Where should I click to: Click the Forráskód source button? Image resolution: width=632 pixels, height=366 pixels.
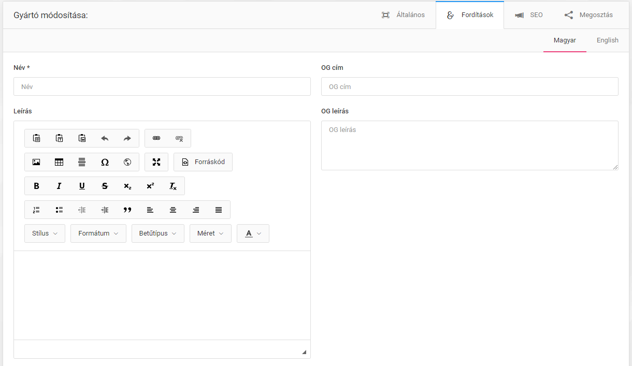[203, 162]
